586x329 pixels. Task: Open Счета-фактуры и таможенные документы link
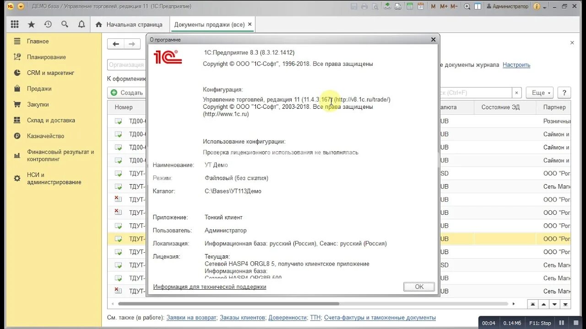click(380, 318)
